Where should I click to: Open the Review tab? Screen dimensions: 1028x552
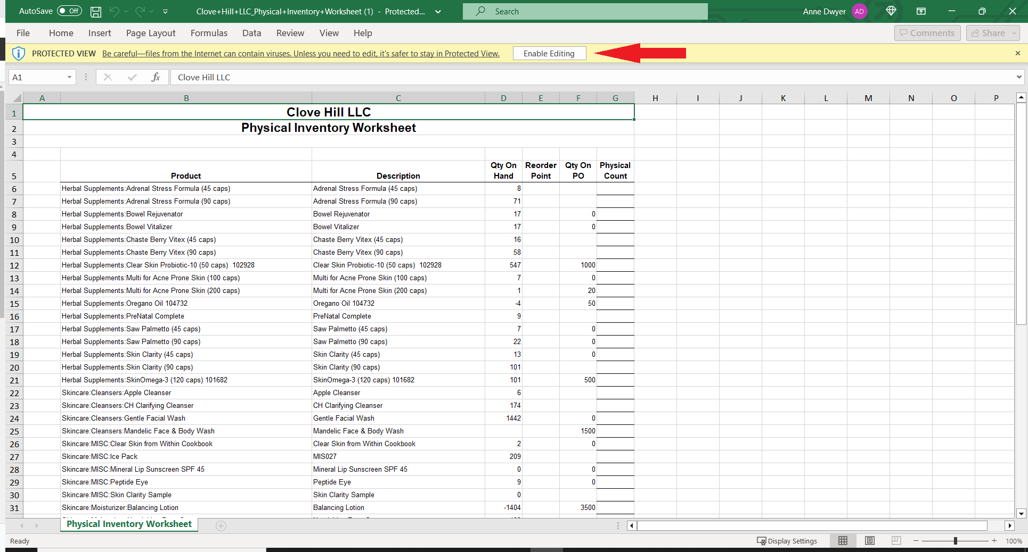290,33
